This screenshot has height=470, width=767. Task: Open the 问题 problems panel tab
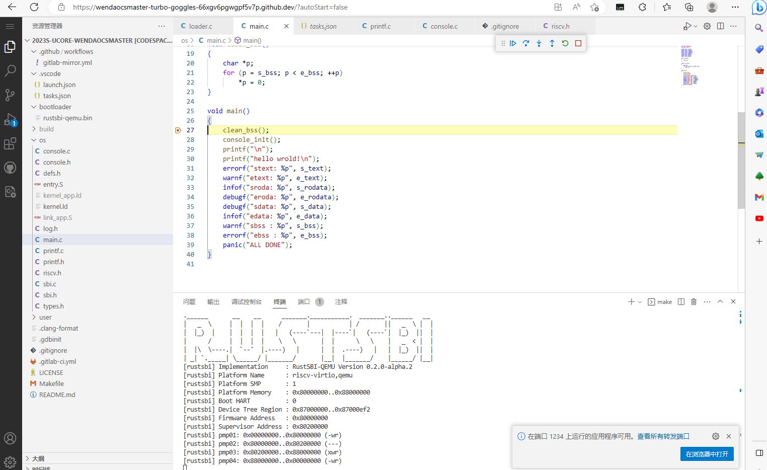[x=189, y=302]
